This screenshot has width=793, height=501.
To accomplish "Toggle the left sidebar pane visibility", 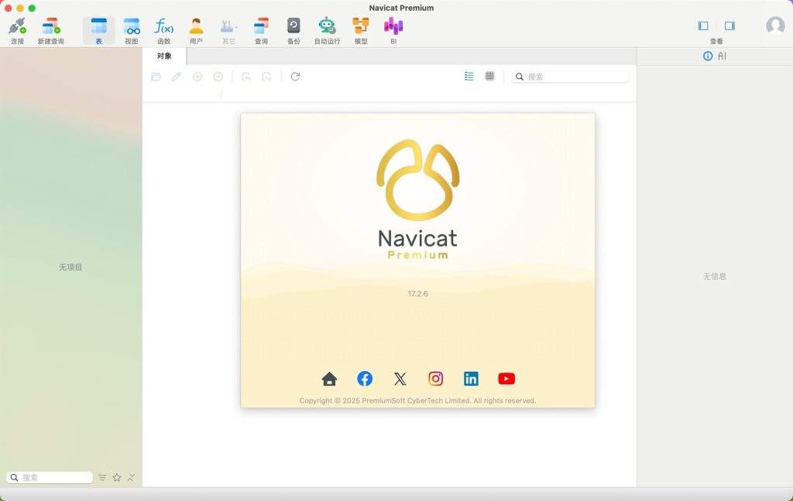I will point(703,26).
